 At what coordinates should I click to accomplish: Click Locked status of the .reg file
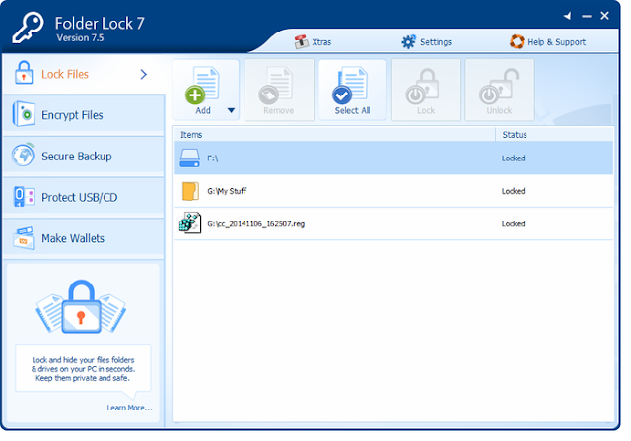pos(513,224)
